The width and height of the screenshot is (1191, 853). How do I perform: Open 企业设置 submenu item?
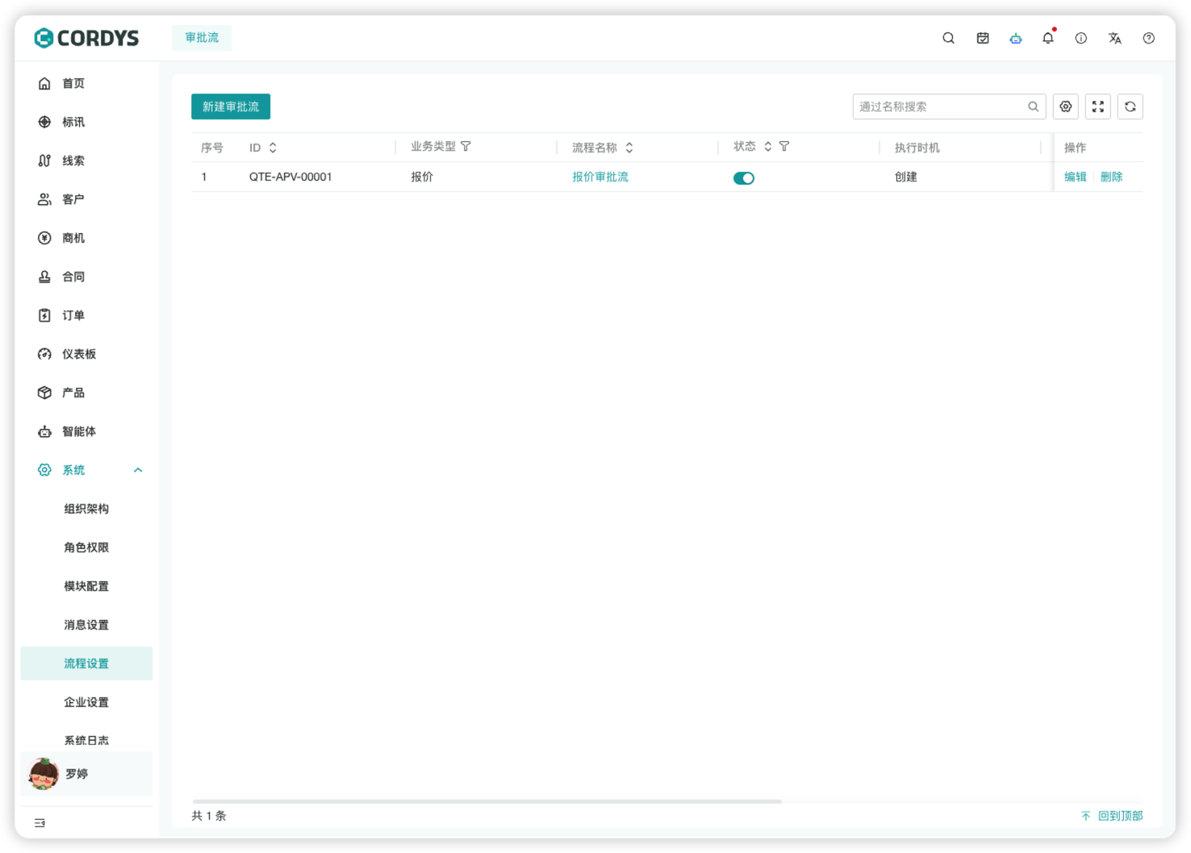point(86,702)
